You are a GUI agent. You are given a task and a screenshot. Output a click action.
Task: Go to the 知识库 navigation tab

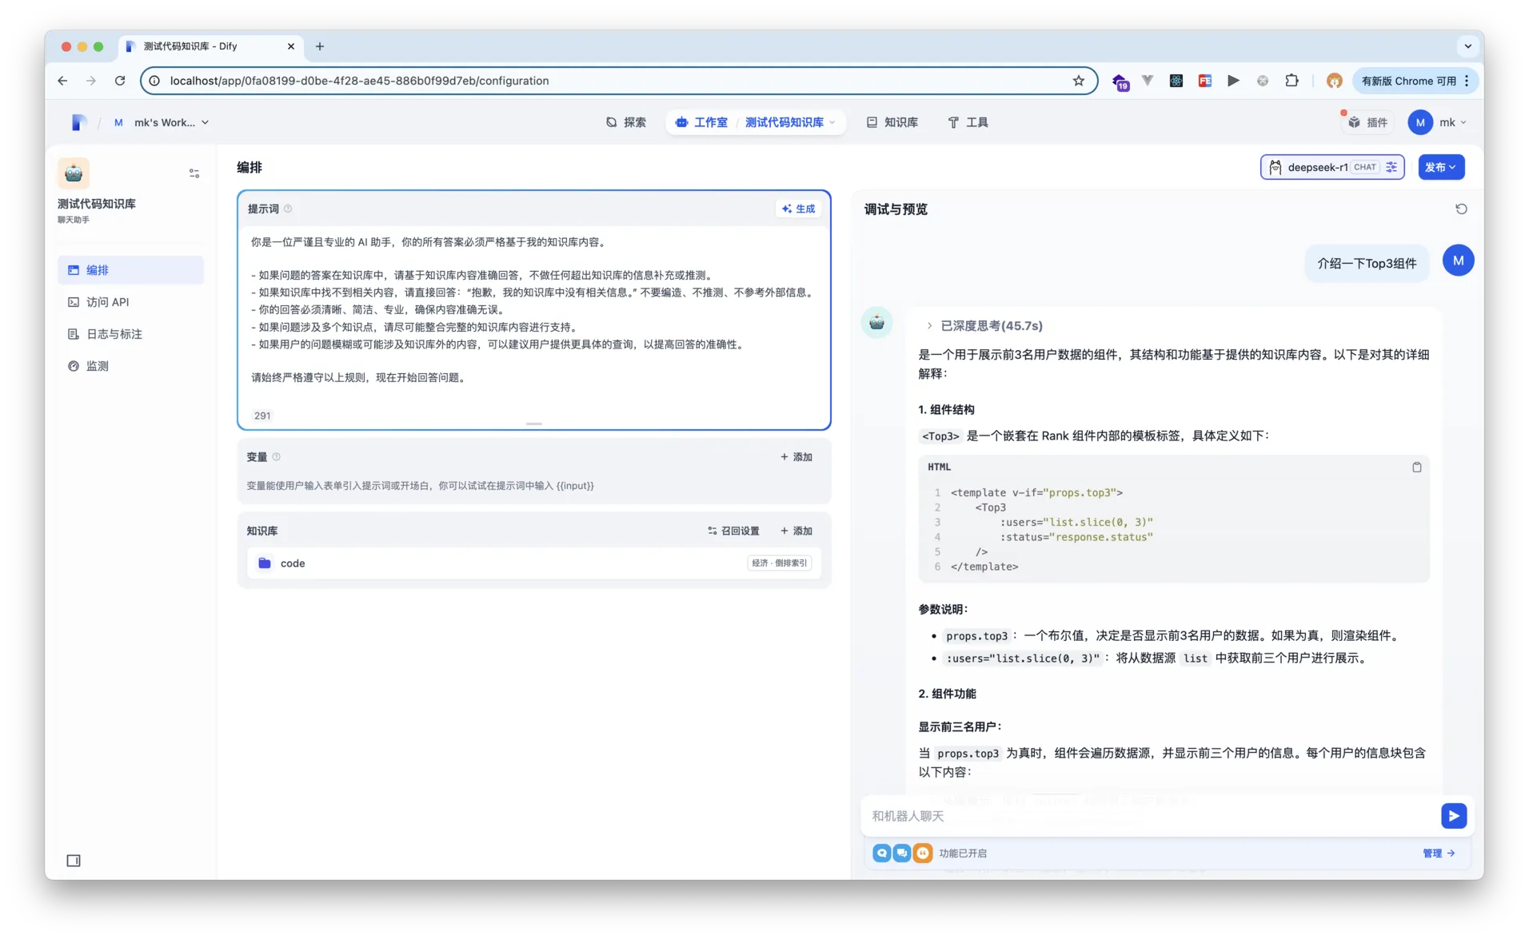point(892,122)
